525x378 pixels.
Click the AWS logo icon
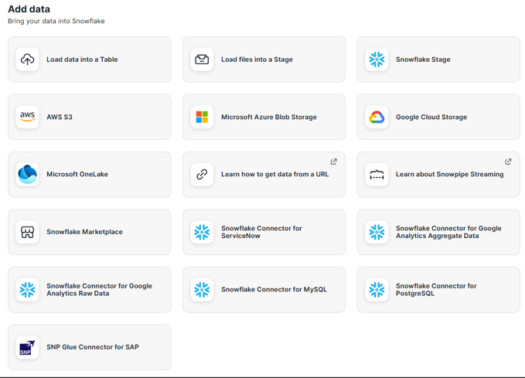[28, 117]
